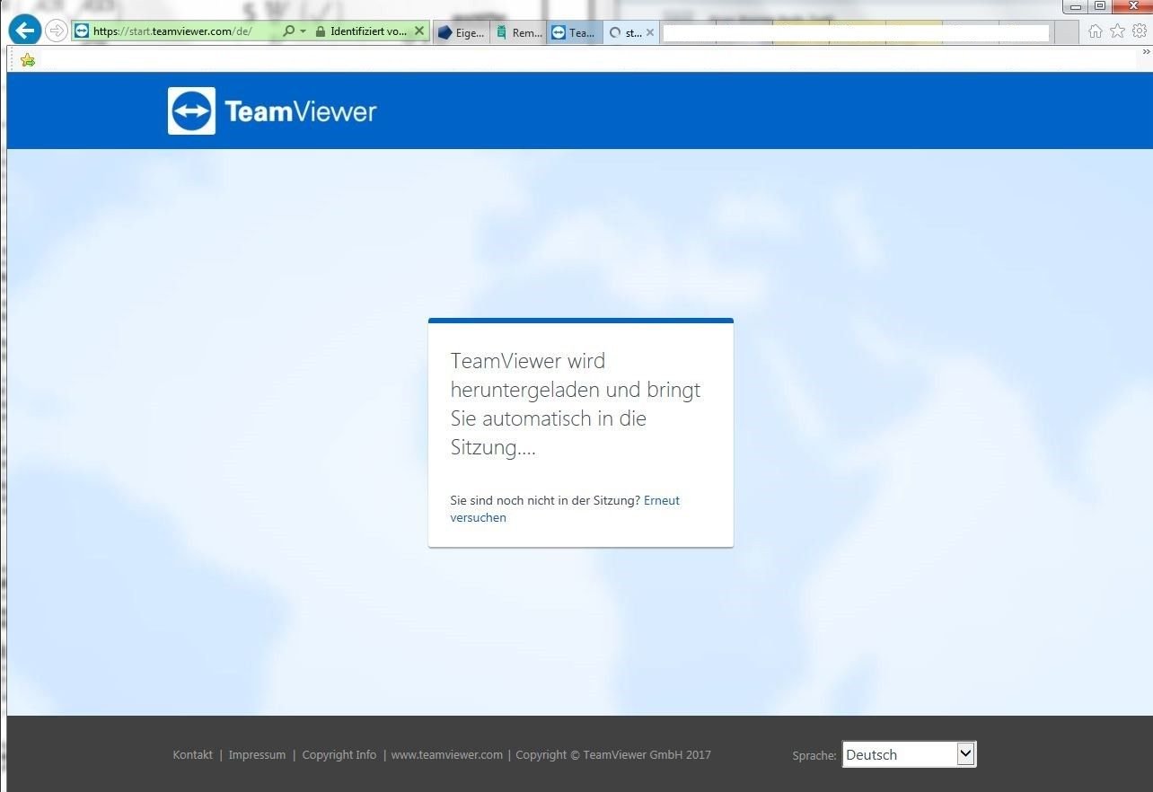Open the 'Copyright Info' footer link
Screen dimensions: 1153x792
339,755
